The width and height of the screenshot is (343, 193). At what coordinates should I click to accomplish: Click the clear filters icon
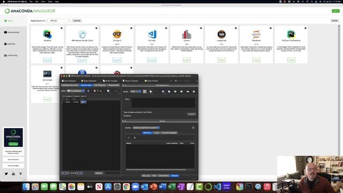[94, 91]
